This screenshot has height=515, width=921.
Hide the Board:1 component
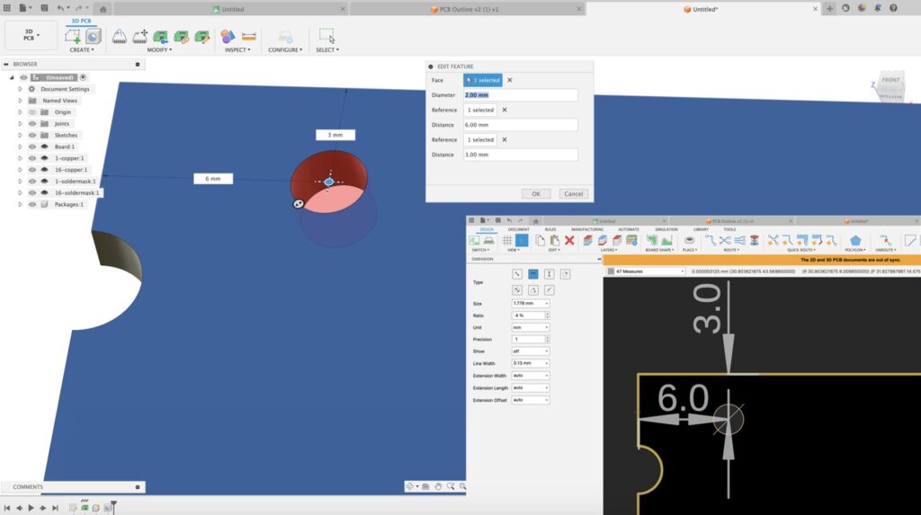31,147
